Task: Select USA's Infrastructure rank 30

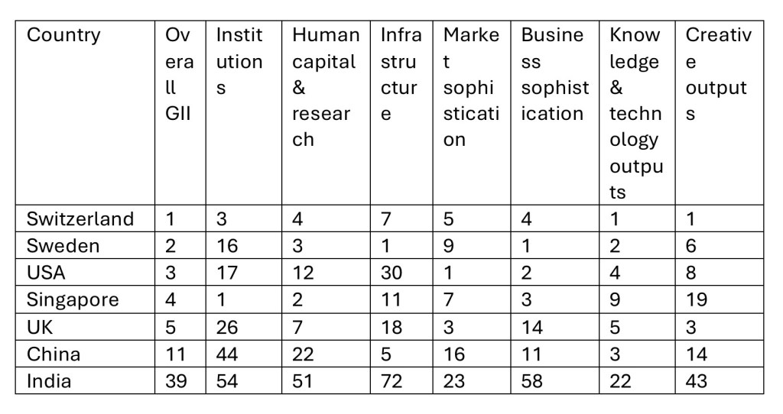Action: click(x=393, y=273)
